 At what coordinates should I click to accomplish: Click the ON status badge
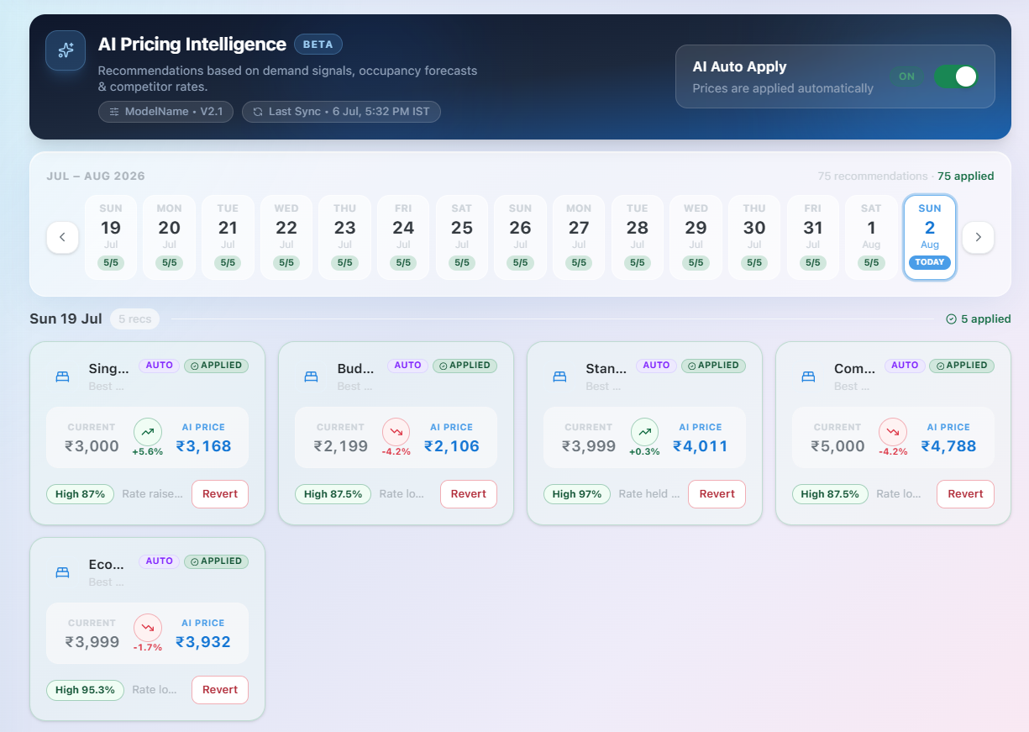907,76
